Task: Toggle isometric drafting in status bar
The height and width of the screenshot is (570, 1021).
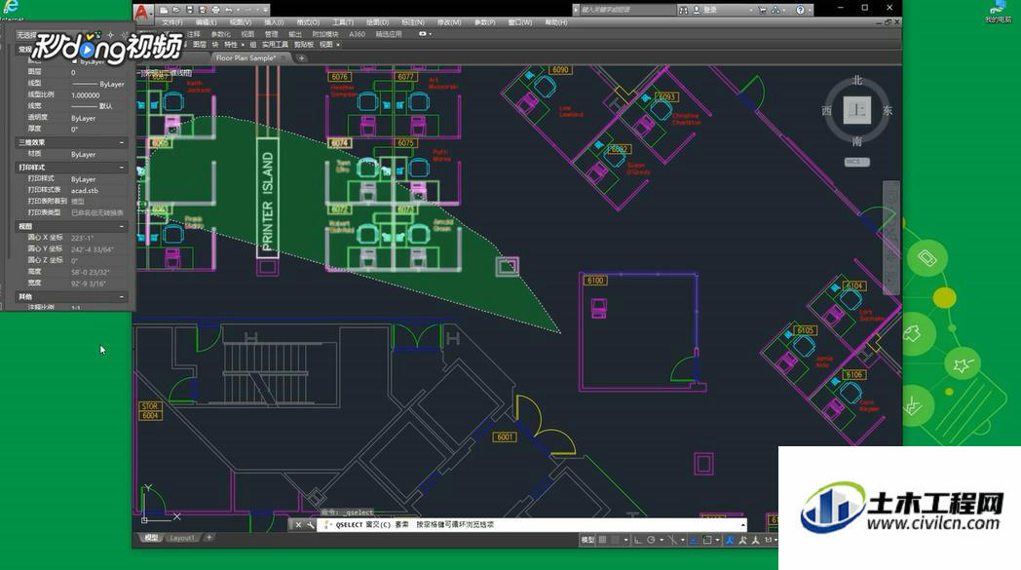Action: tap(672, 540)
